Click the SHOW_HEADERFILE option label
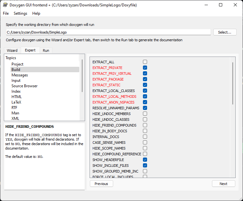Viewport: 243px width, 201px height. (108, 160)
